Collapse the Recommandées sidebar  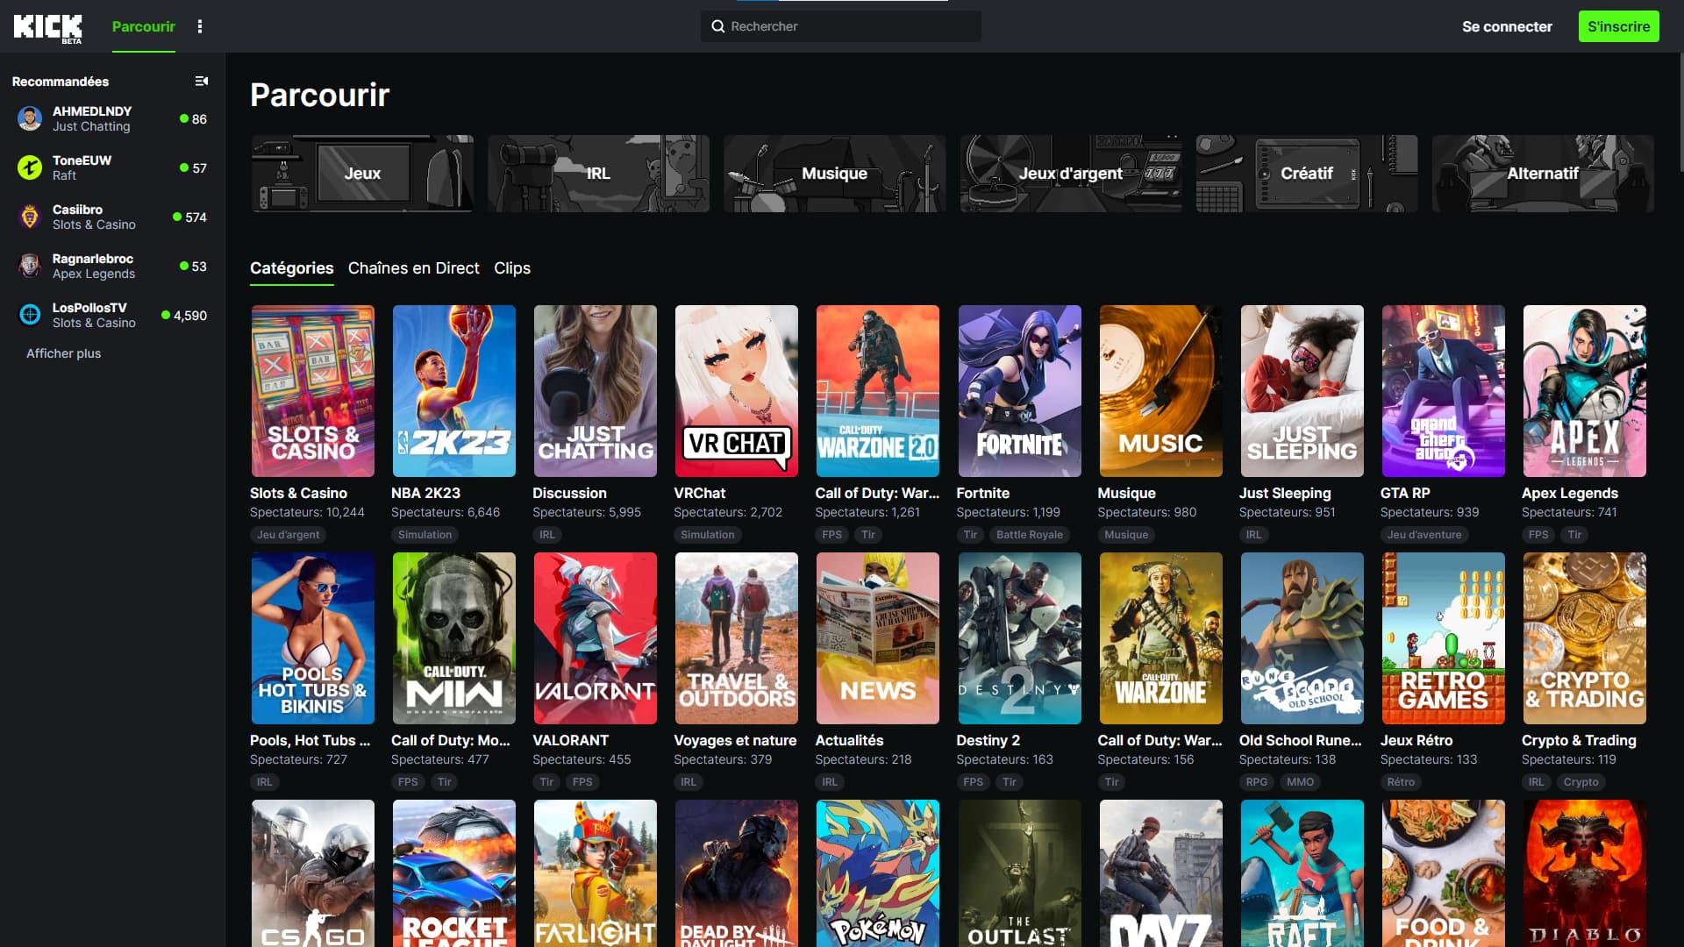point(201,82)
